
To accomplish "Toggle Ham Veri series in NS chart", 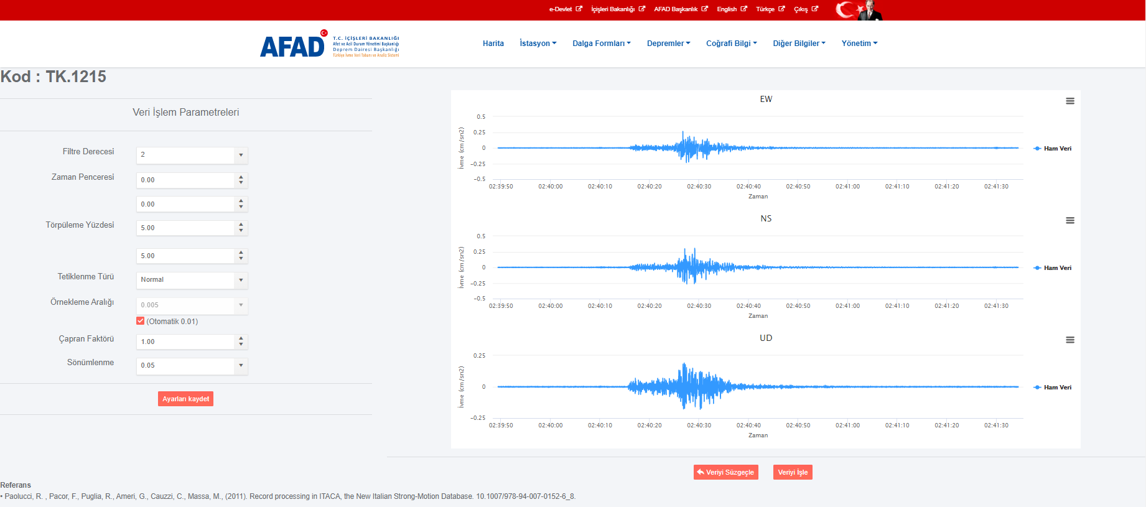I will click(x=1053, y=268).
